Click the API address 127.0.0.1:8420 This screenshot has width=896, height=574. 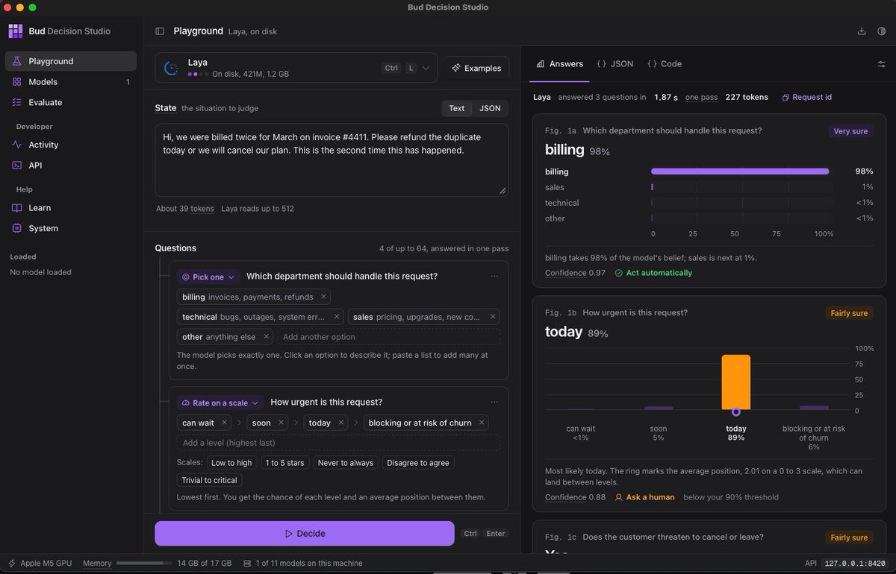click(x=855, y=564)
